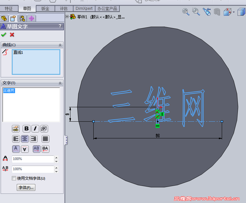
Task: Switch to the 办公室产品 tab
Action: (x=107, y=9)
